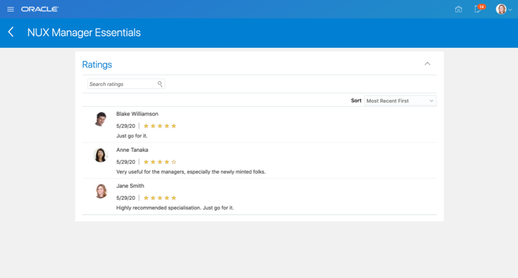Click Jane Smith's profile photo
Image resolution: width=518 pixels, height=278 pixels.
(x=101, y=191)
